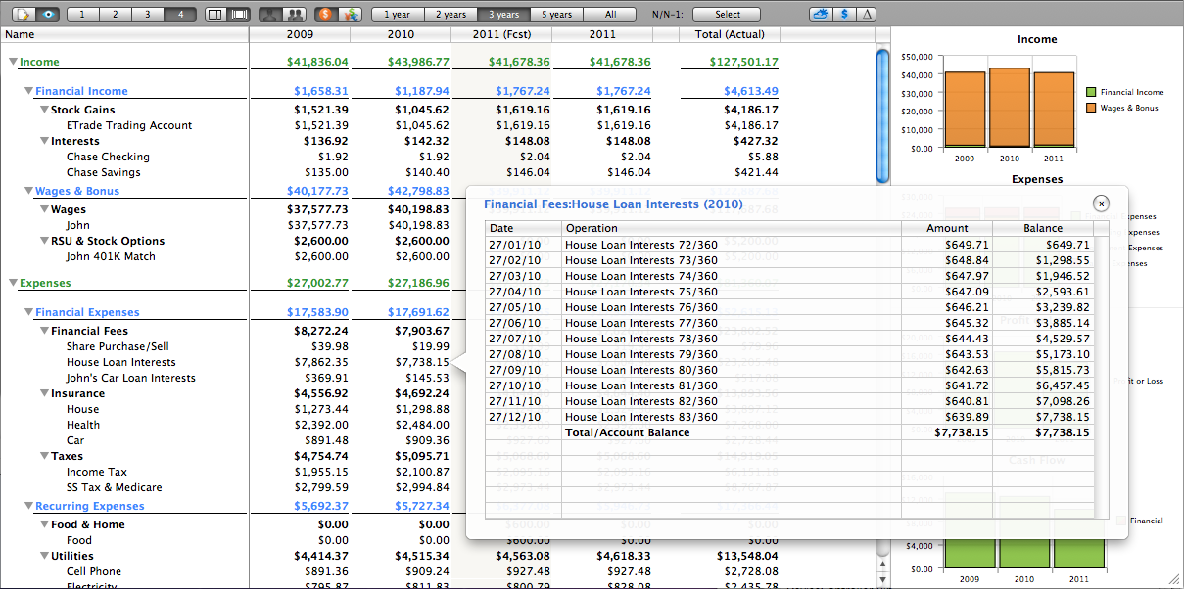Select the Cell Phone row

click(94, 571)
